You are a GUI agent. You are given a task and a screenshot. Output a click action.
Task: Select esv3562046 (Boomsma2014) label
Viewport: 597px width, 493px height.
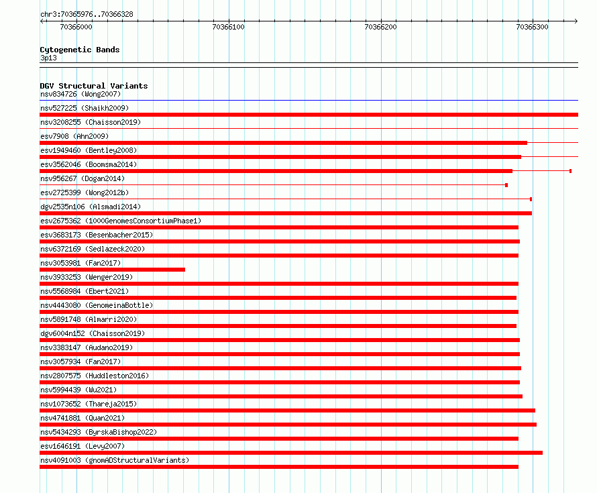(89, 164)
